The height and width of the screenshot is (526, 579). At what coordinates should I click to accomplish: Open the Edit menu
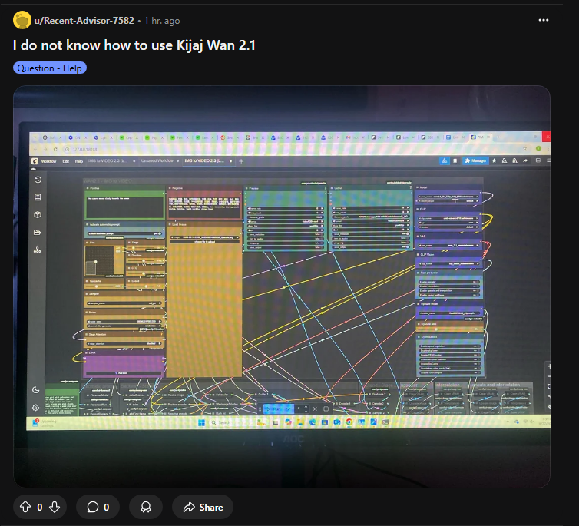66,161
